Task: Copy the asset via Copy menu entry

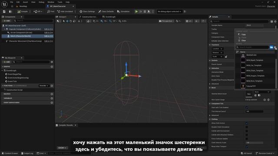Action: click(x=243, y=35)
